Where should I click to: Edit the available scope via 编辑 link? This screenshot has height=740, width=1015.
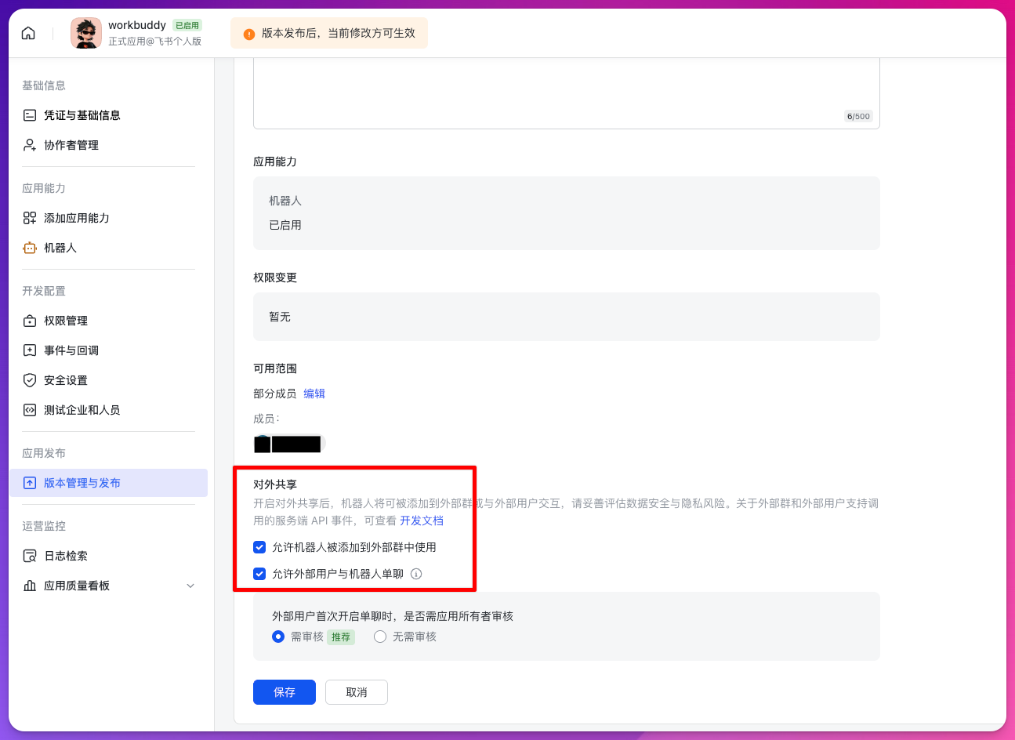pyautogui.click(x=314, y=394)
